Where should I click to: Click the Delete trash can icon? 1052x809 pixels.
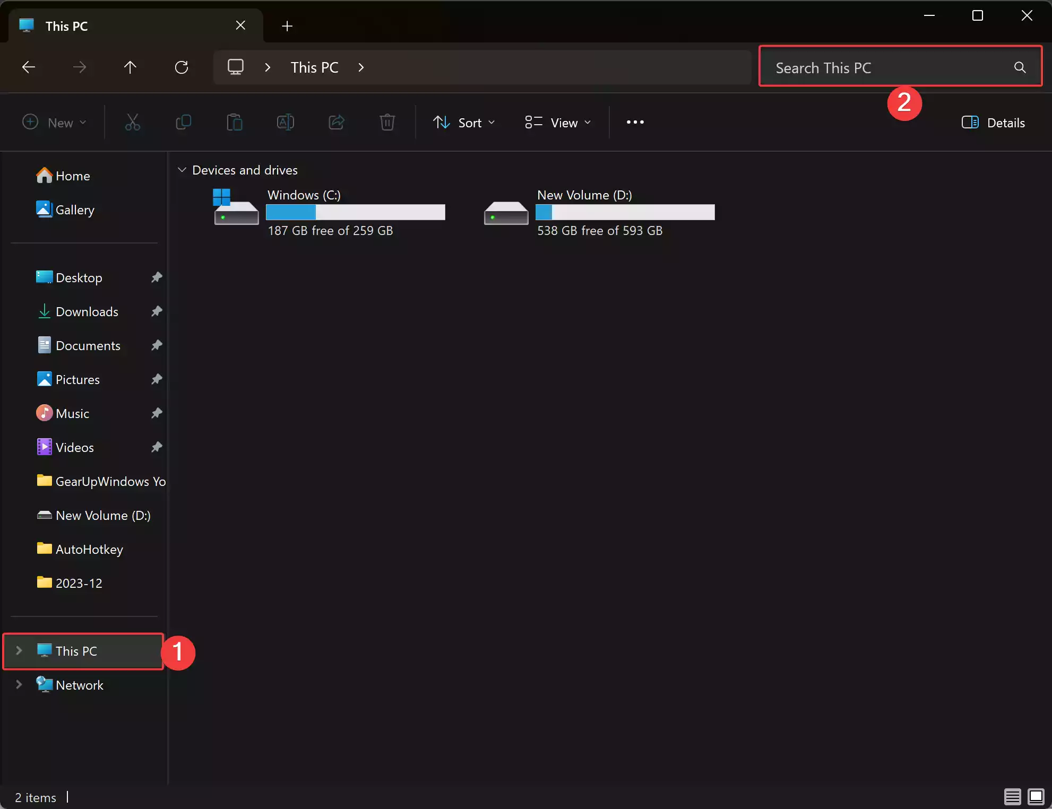[x=387, y=123]
